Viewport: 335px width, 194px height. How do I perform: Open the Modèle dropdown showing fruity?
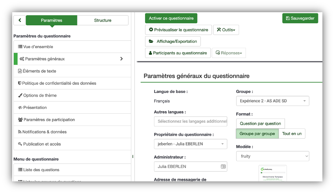click(273, 156)
